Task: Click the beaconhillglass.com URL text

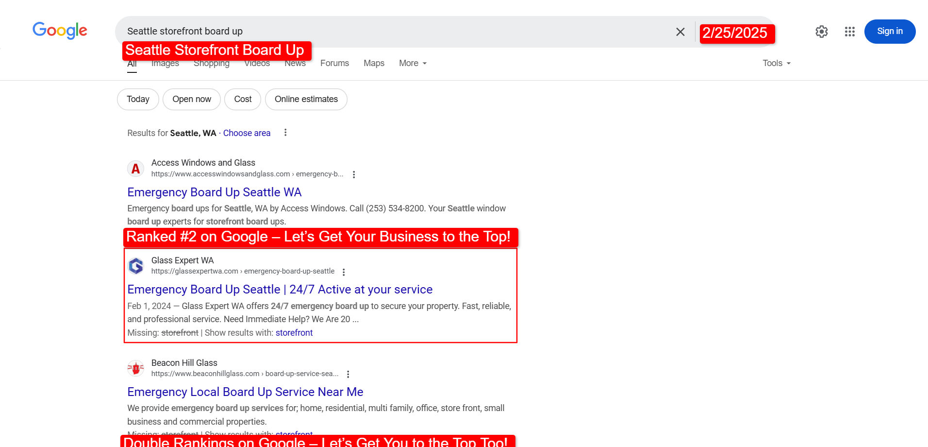Action: (x=245, y=374)
